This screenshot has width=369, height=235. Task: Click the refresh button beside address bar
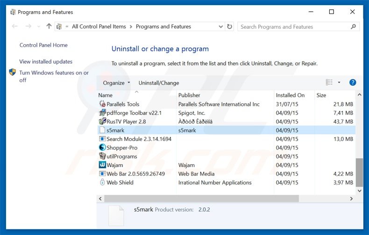(x=229, y=27)
